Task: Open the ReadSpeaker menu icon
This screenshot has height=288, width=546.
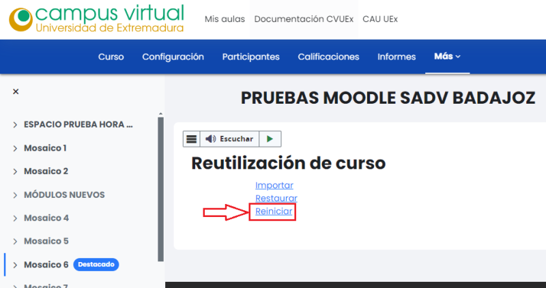Action: click(x=192, y=139)
